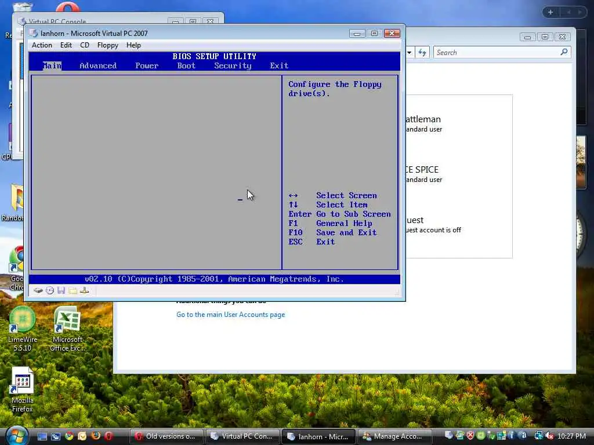Switch to 'Manage Acco...' taskbar button
The width and height of the screenshot is (594, 445).
click(x=394, y=436)
